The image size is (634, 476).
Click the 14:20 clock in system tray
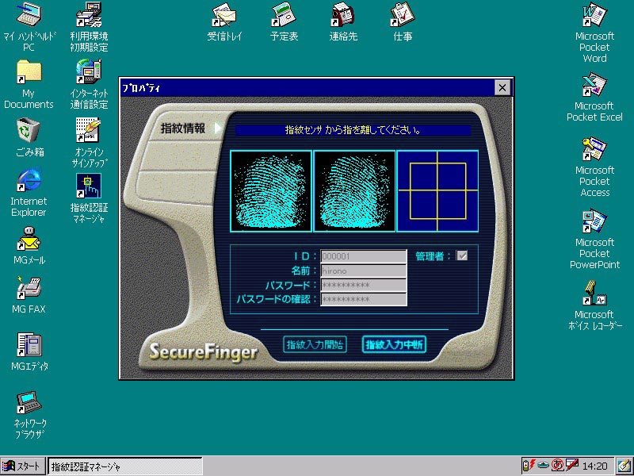pyautogui.click(x=594, y=466)
